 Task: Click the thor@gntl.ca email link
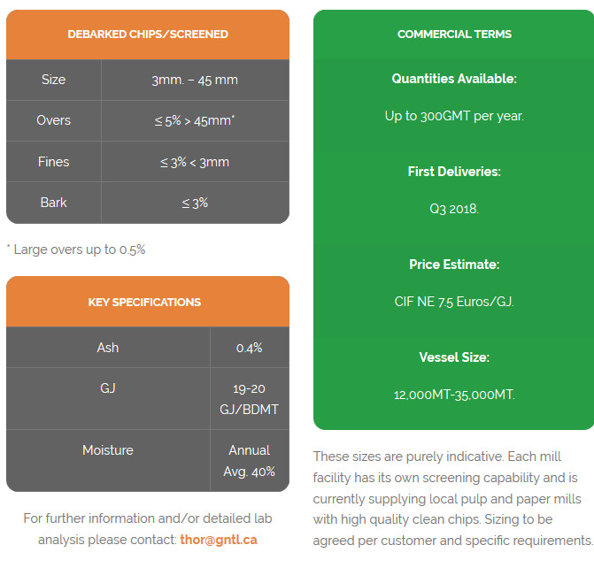[218, 540]
